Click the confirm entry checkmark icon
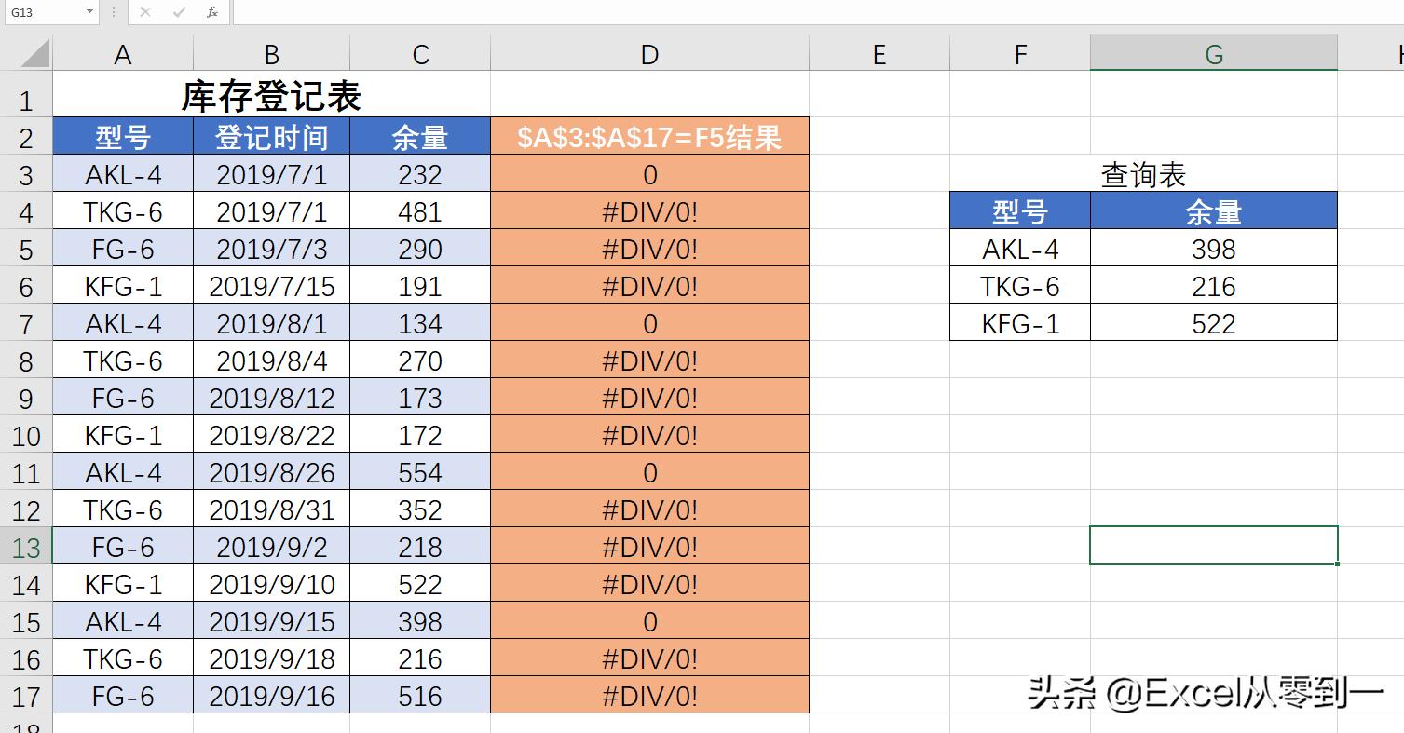The width and height of the screenshot is (1404, 733). click(x=179, y=12)
